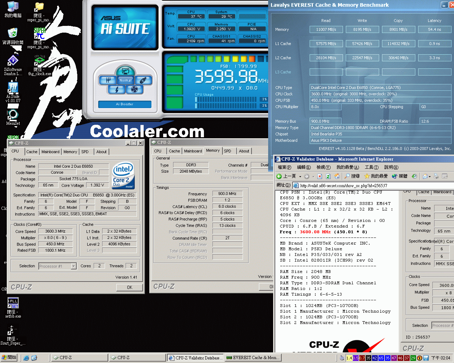The width and height of the screenshot is (454, 363).
Task: Click the Start button on taskbar
Action: 9,357
